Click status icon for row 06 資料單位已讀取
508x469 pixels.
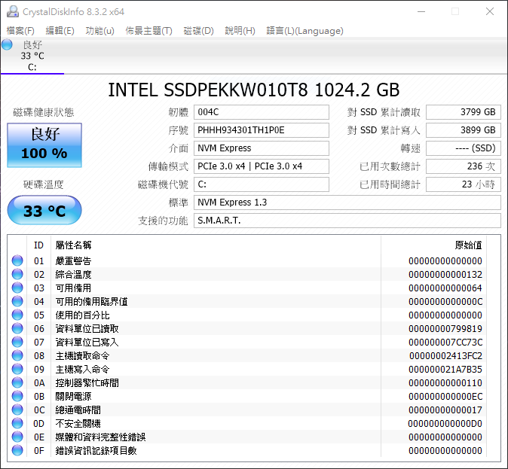click(x=17, y=328)
